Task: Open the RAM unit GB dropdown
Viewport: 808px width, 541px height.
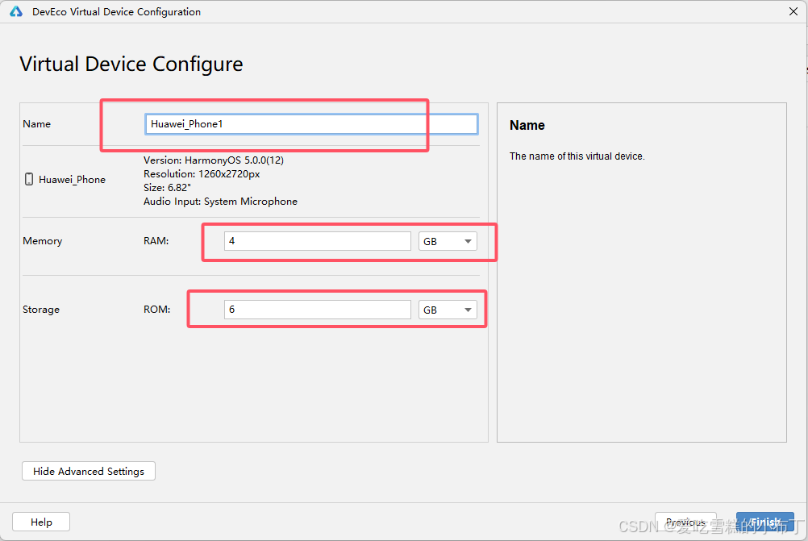Action: pyautogui.click(x=448, y=241)
